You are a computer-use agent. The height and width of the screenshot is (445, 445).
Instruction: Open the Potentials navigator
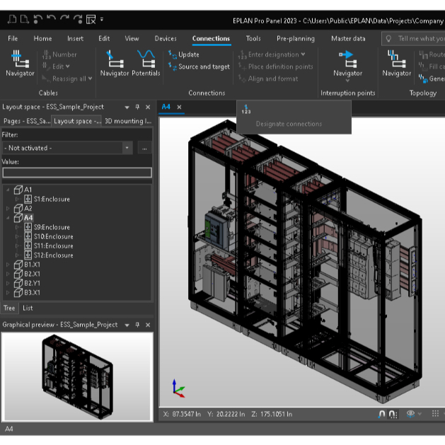click(x=146, y=63)
